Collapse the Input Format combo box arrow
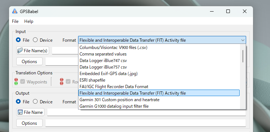 pos(243,40)
